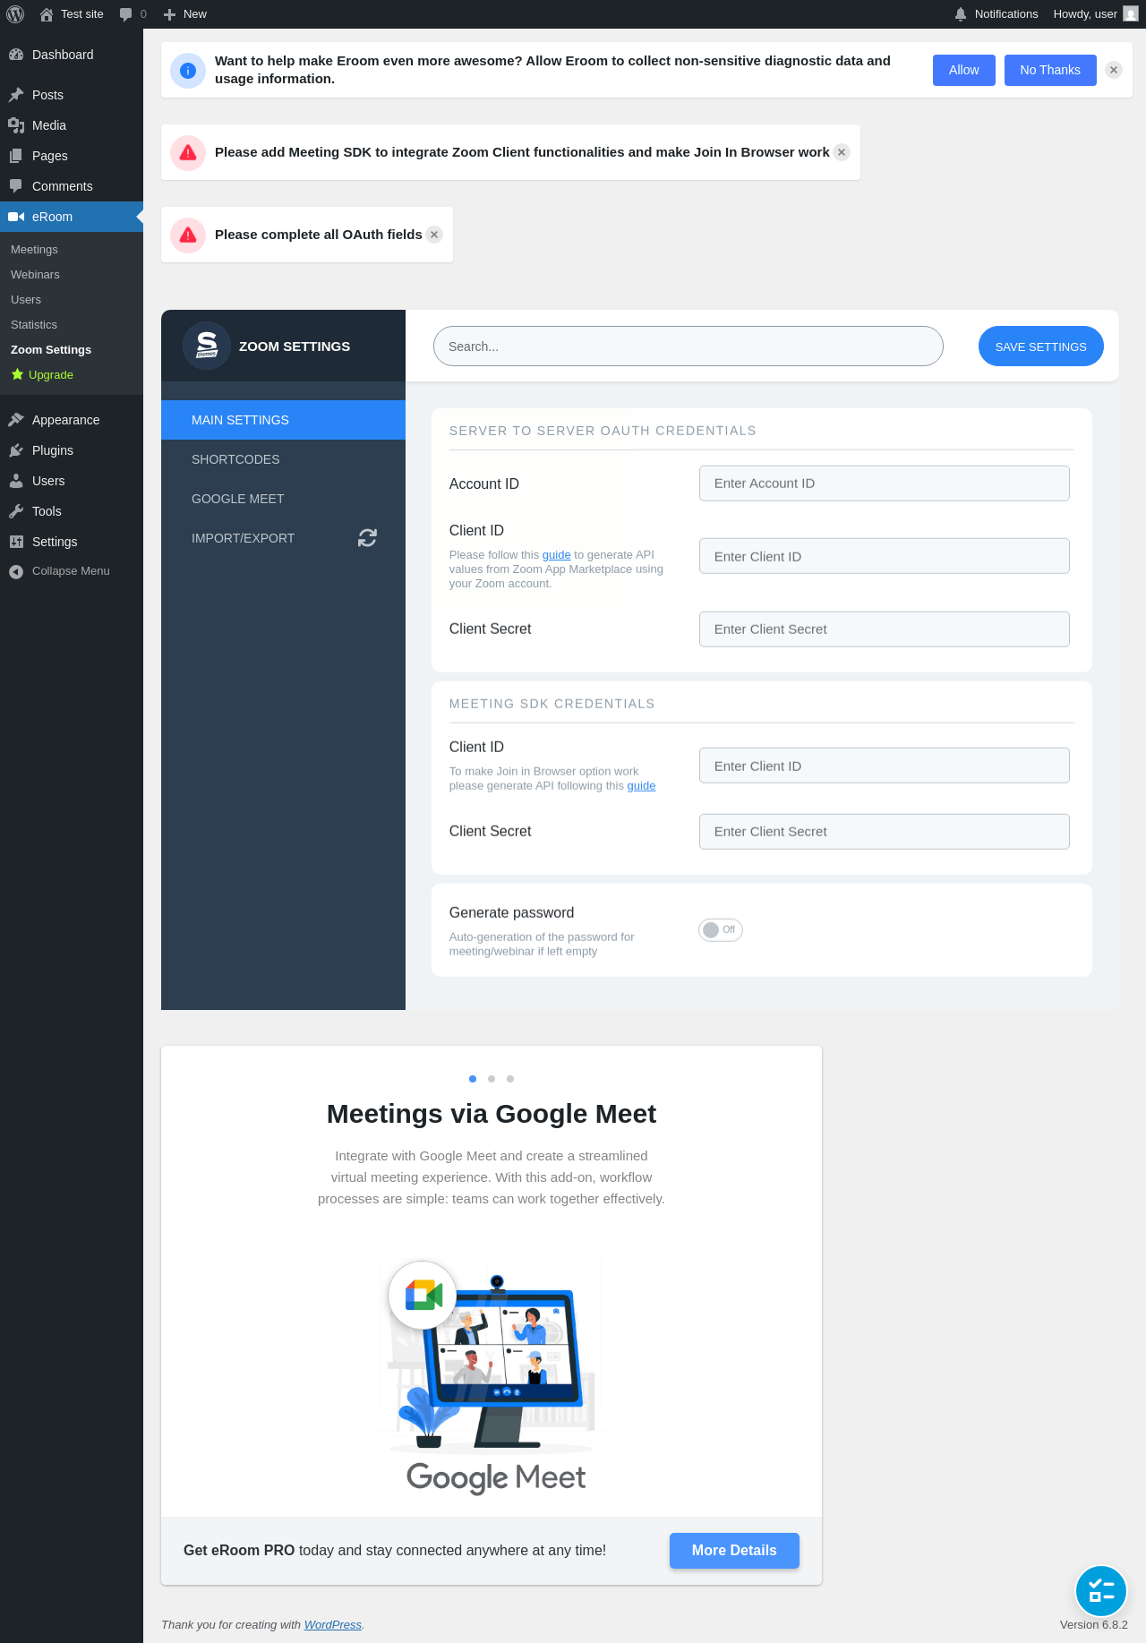Open More Details about eRoom PRO
The width and height of the screenshot is (1146, 1643).
[x=734, y=1551]
